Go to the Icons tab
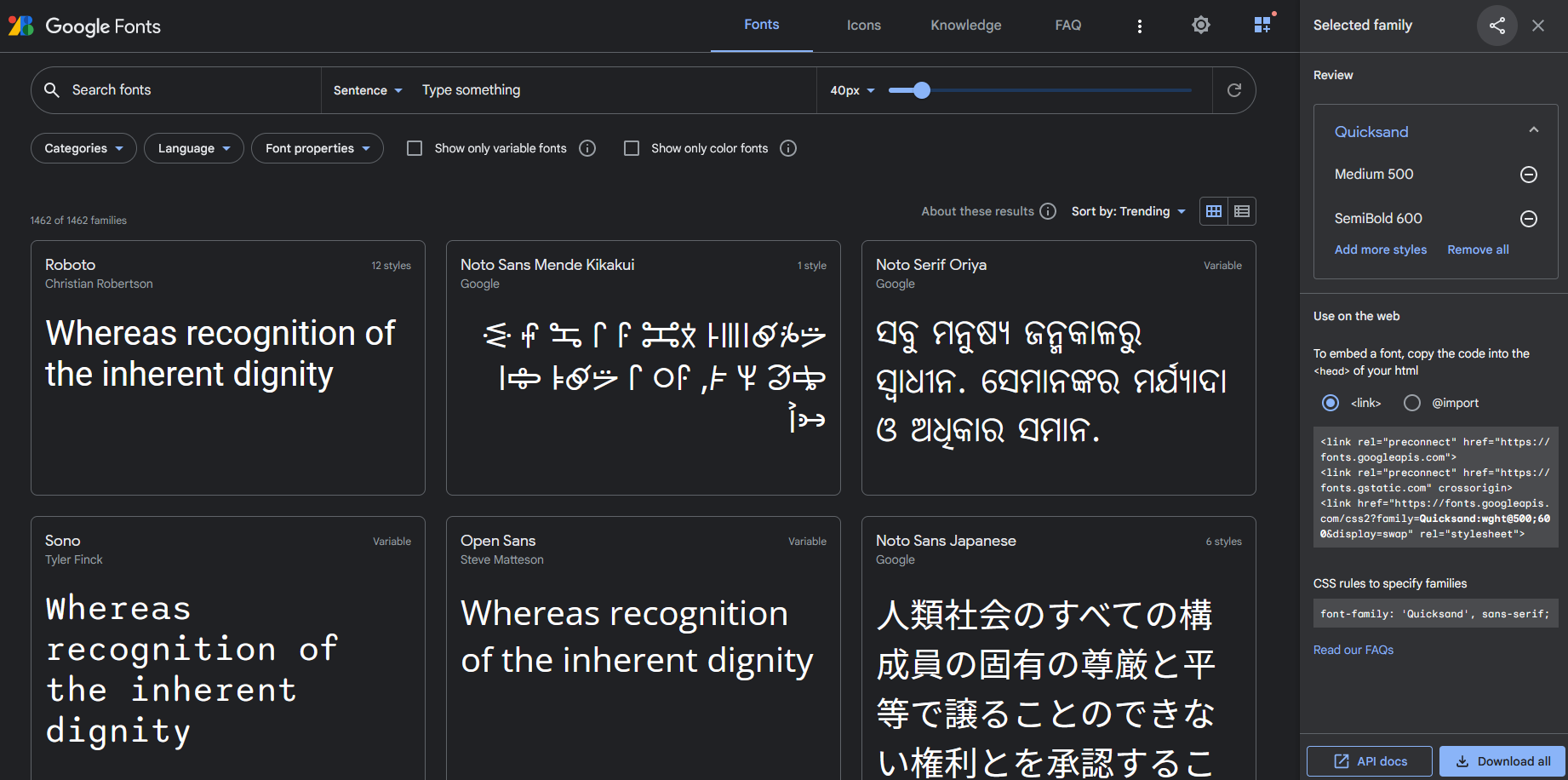 864,26
